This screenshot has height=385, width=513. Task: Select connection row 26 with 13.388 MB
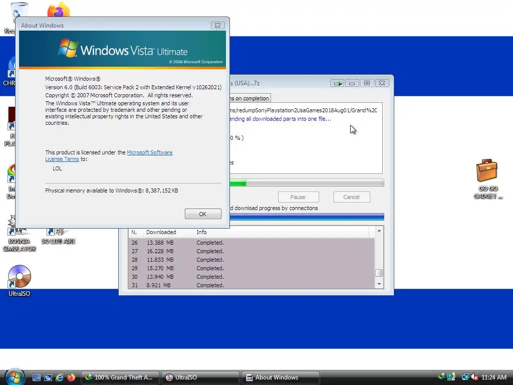pos(251,243)
